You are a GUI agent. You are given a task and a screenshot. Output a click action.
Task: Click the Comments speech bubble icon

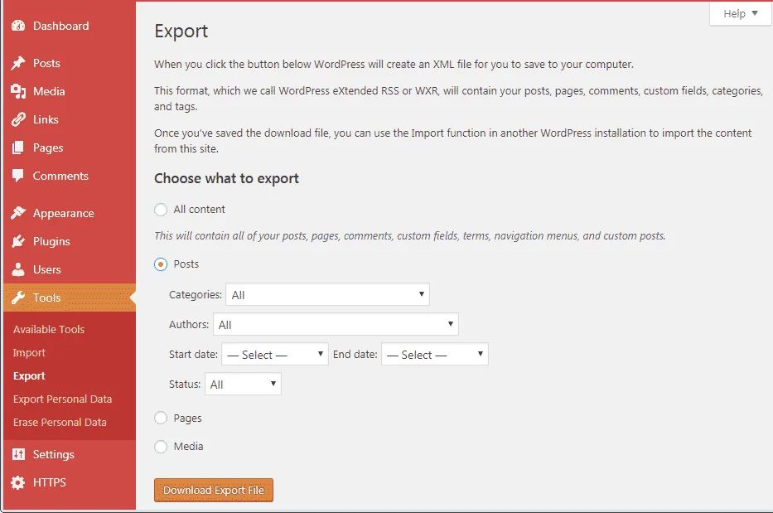(x=18, y=176)
